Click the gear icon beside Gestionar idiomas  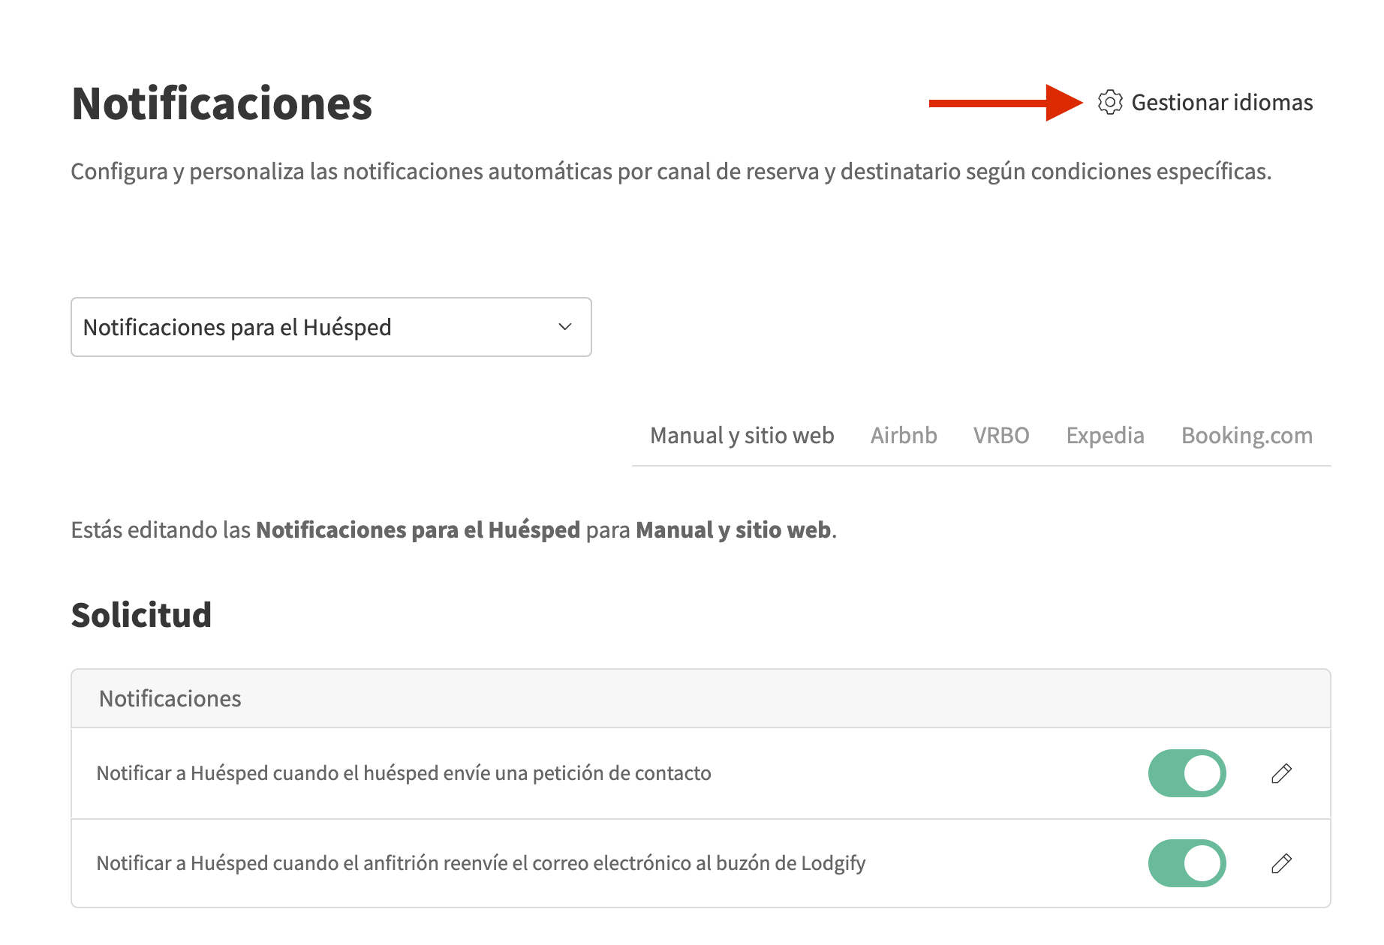point(1110,102)
